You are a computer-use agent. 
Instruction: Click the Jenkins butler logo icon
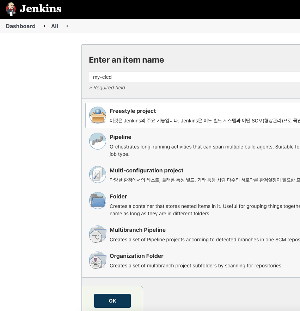coord(11,9)
